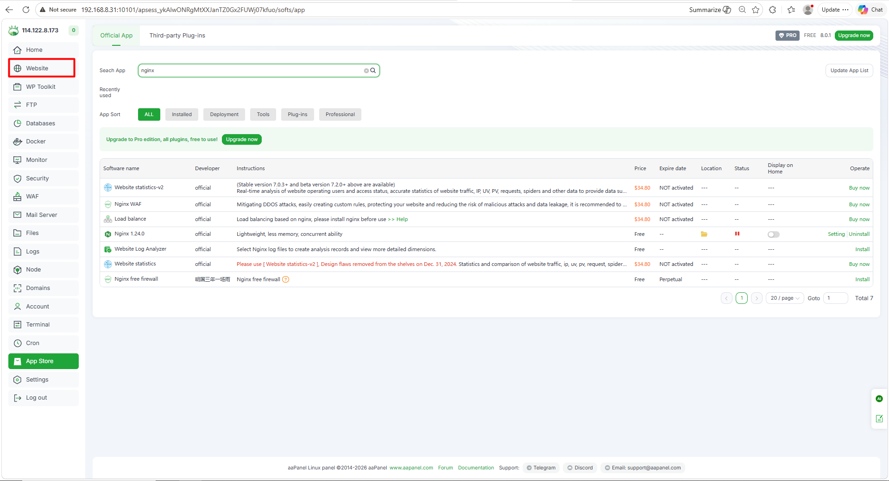Viewport: 889px width, 481px height.
Task: Open WAF section
Action: coord(43,197)
